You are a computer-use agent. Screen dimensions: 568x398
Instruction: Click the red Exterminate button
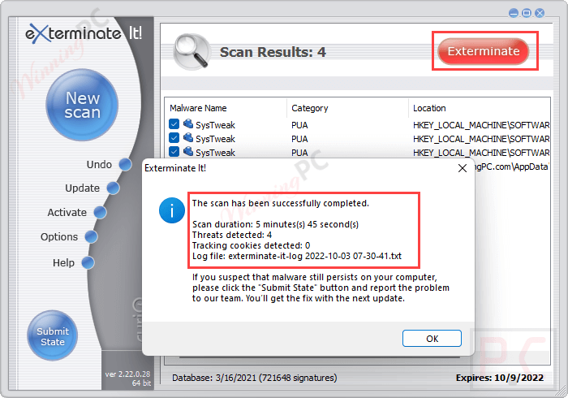click(484, 51)
